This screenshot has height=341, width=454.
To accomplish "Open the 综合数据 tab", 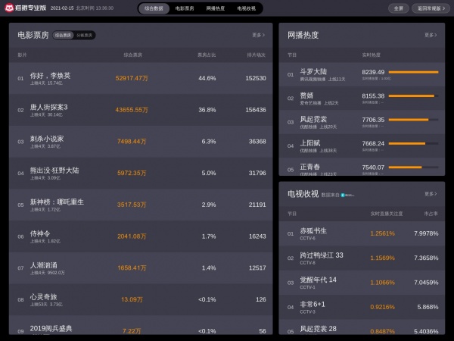I will click(154, 8).
